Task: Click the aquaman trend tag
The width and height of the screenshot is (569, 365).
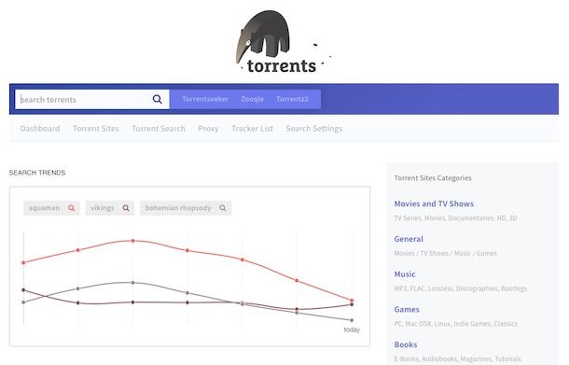Action: click(x=51, y=208)
